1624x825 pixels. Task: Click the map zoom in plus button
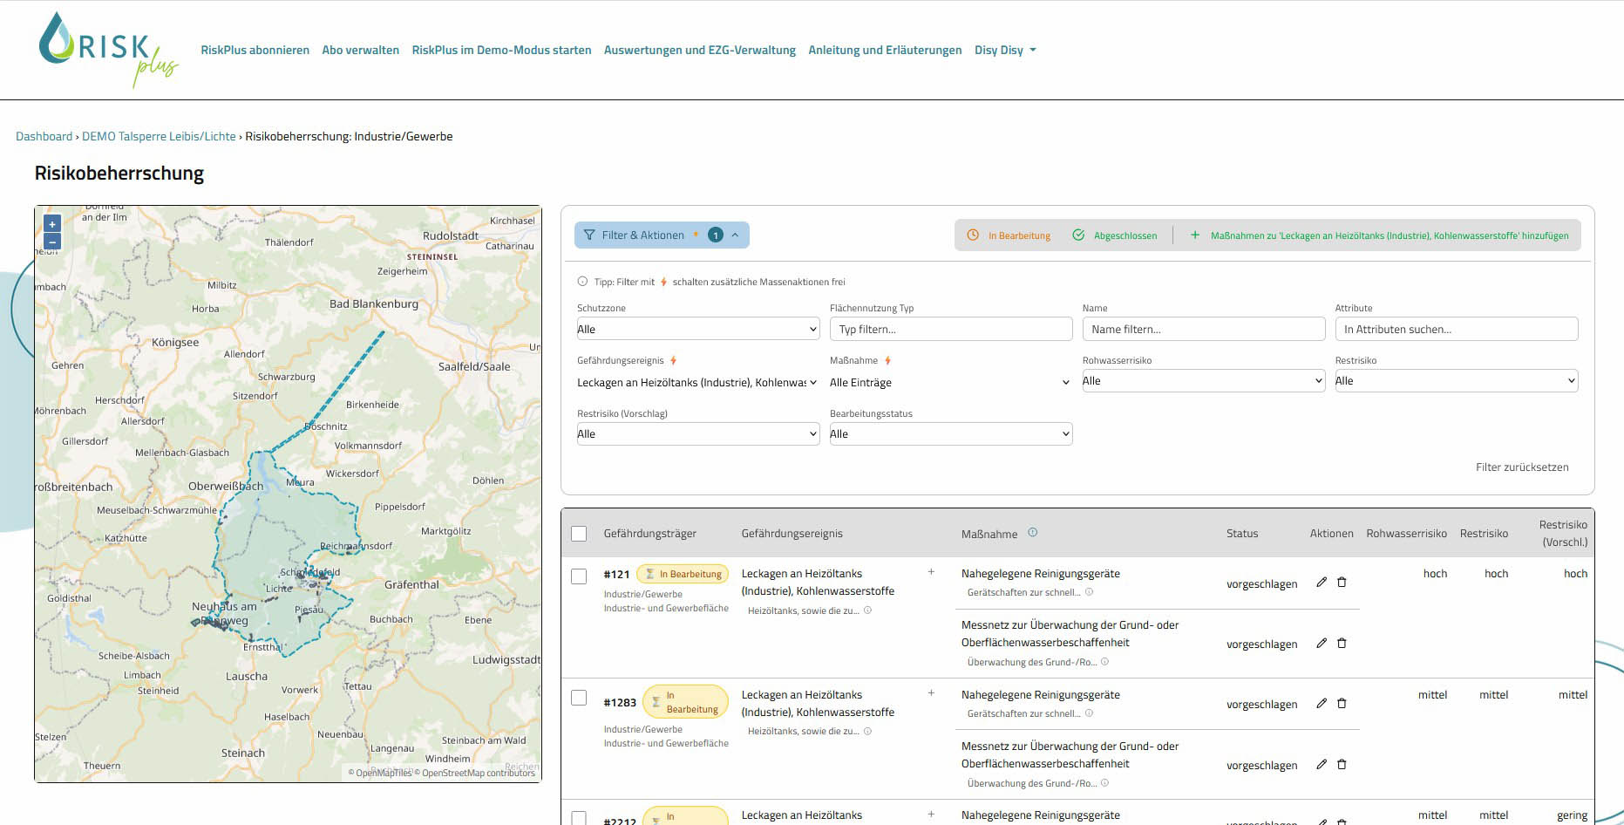(x=52, y=224)
